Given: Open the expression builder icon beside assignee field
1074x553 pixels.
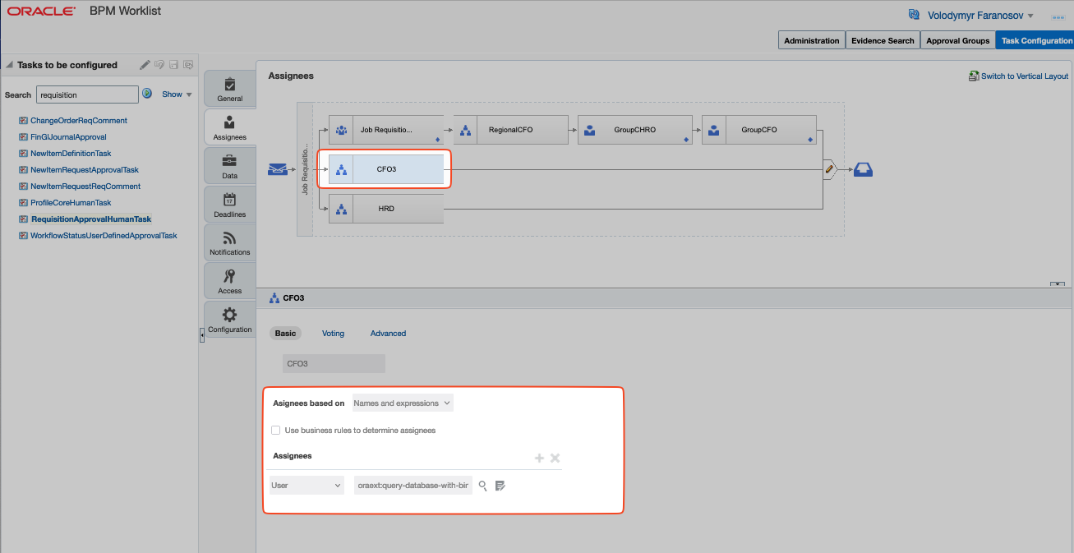Looking at the screenshot, I should tap(500, 486).
